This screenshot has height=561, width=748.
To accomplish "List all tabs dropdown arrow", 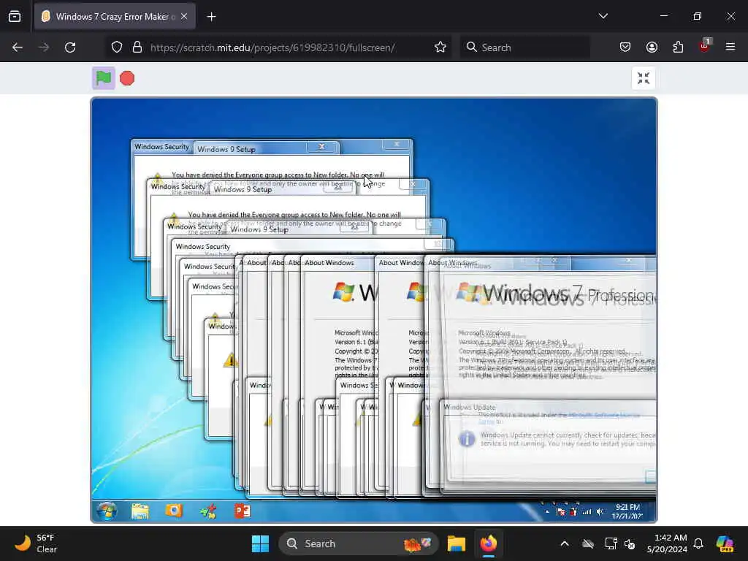I will click(x=603, y=16).
